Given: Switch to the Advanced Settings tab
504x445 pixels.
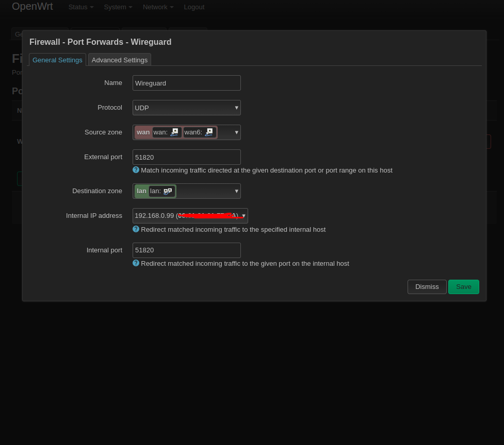Looking at the screenshot, I should point(120,60).
